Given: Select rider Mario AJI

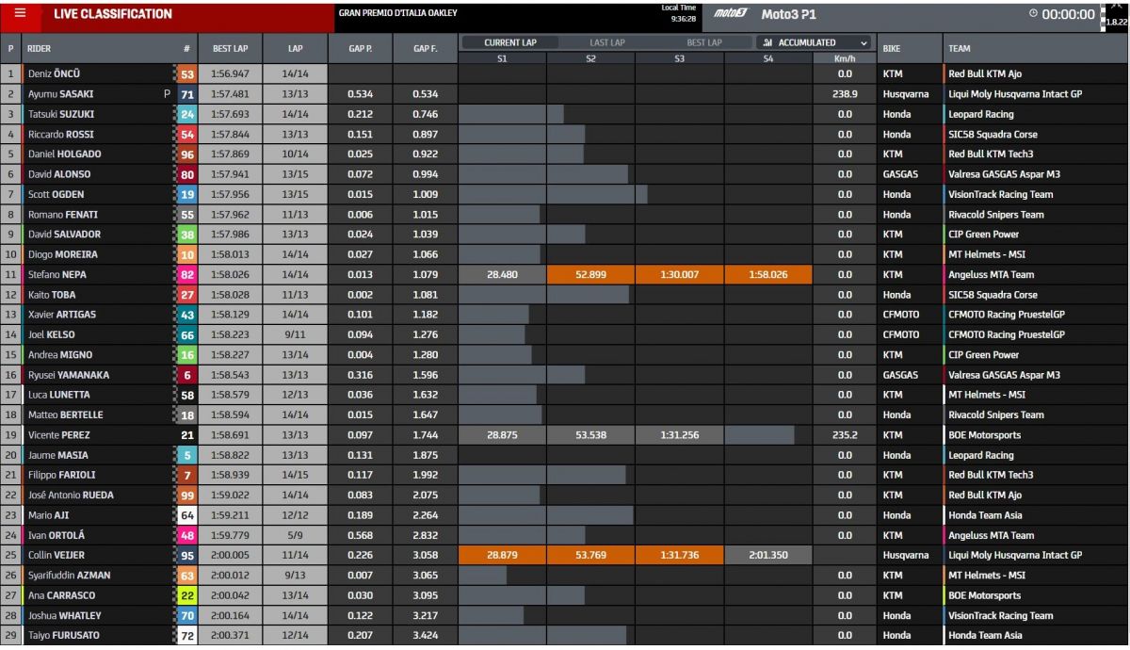Looking at the screenshot, I should pos(48,515).
